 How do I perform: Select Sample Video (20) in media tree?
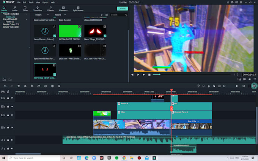pos(11,27)
